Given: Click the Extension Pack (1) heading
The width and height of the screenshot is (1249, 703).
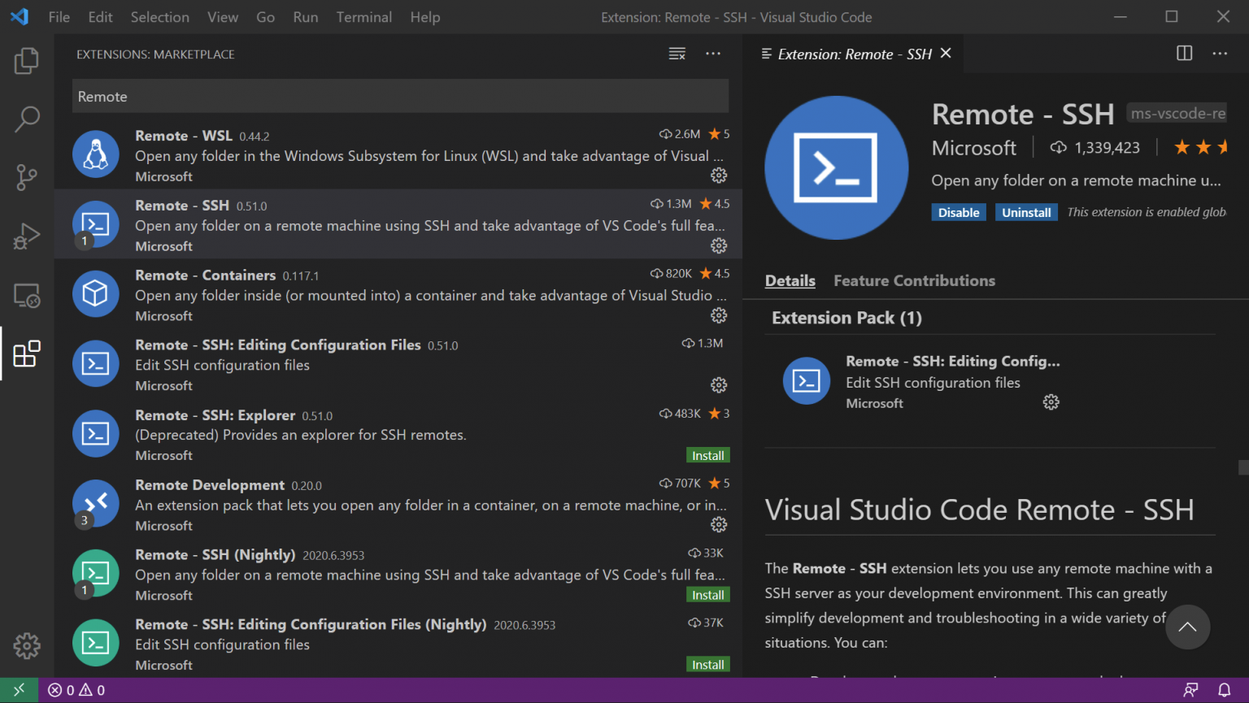Looking at the screenshot, I should pyautogui.click(x=846, y=318).
